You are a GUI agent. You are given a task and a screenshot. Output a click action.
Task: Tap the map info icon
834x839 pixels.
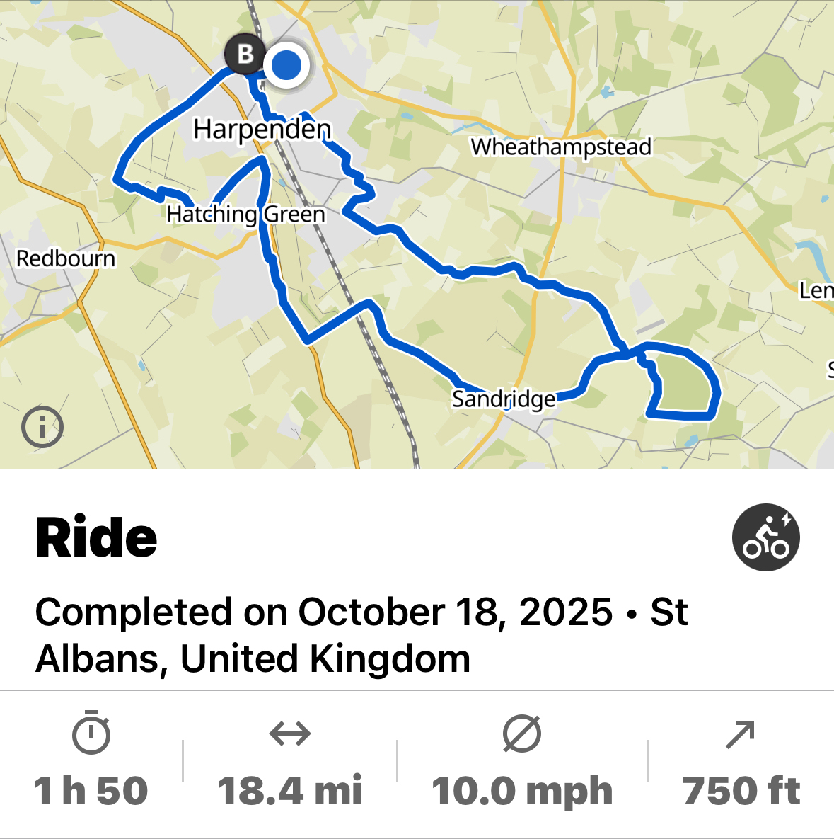(x=42, y=427)
